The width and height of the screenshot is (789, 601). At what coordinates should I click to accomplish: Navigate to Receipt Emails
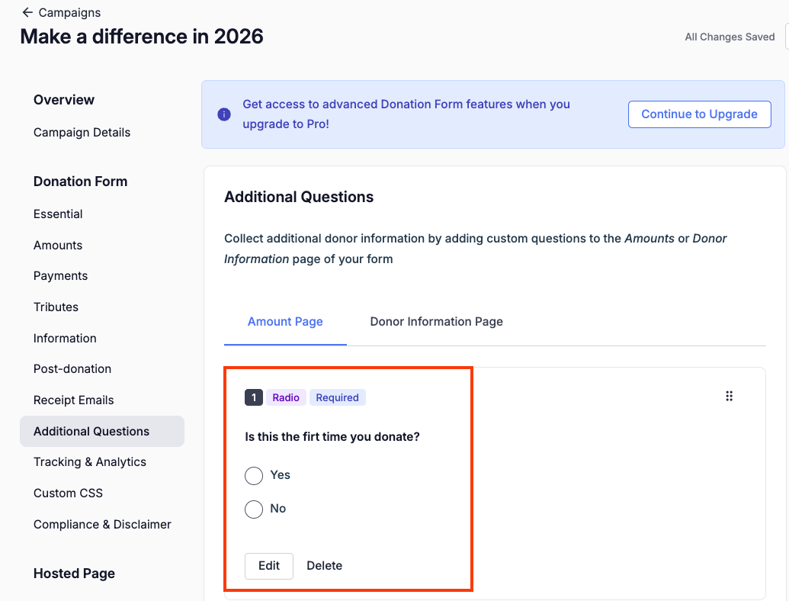[x=73, y=400]
